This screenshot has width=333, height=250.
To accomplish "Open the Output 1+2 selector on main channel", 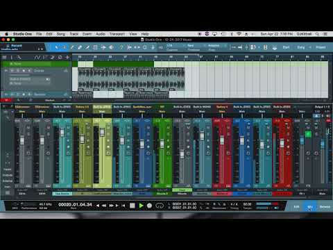I will click(x=322, y=107).
